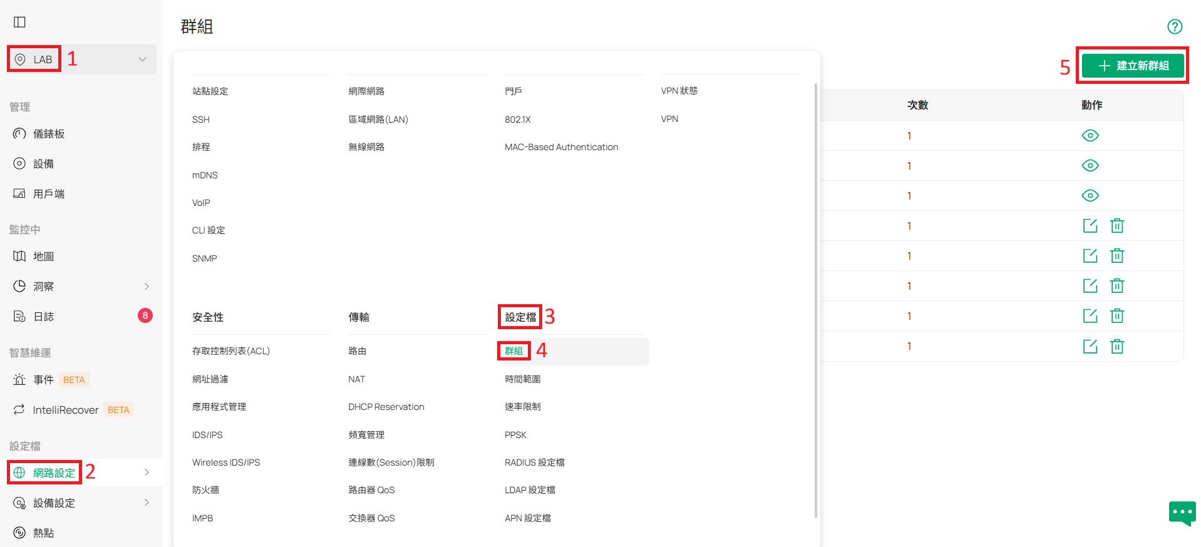Open 802.1X menu entry

pyautogui.click(x=517, y=119)
